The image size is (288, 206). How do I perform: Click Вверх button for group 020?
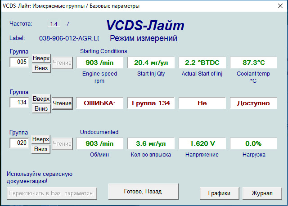click(x=41, y=139)
